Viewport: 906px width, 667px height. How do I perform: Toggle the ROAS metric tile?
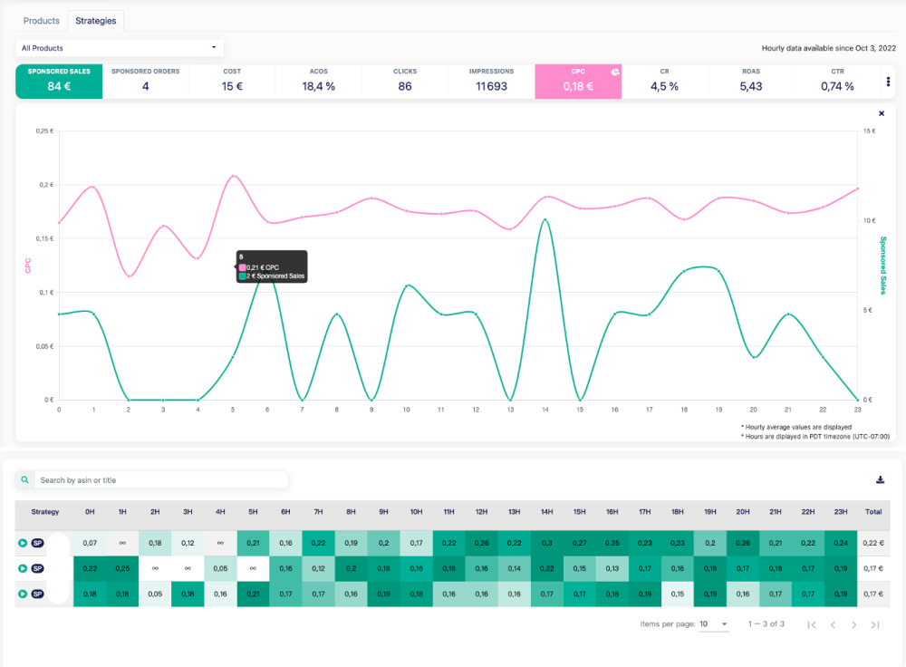[750, 82]
